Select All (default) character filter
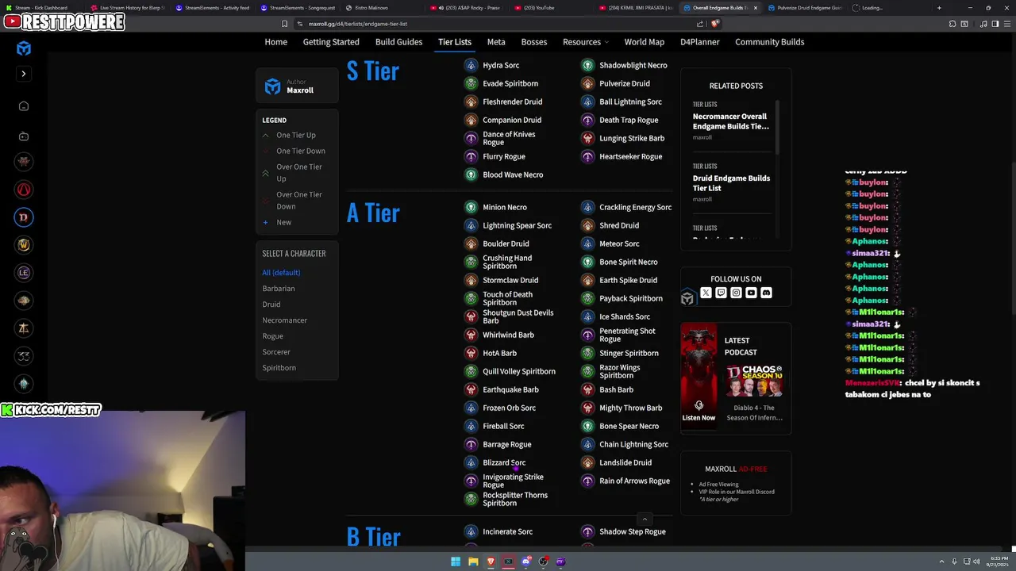Viewport: 1016px width, 571px height. click(x=281, y=273)
